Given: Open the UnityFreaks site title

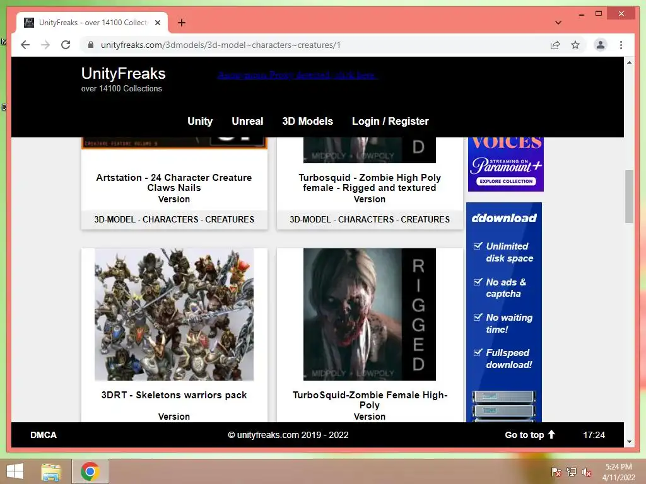Looking at the screenshot, I should pyautogui.click(x=123, y=74).
